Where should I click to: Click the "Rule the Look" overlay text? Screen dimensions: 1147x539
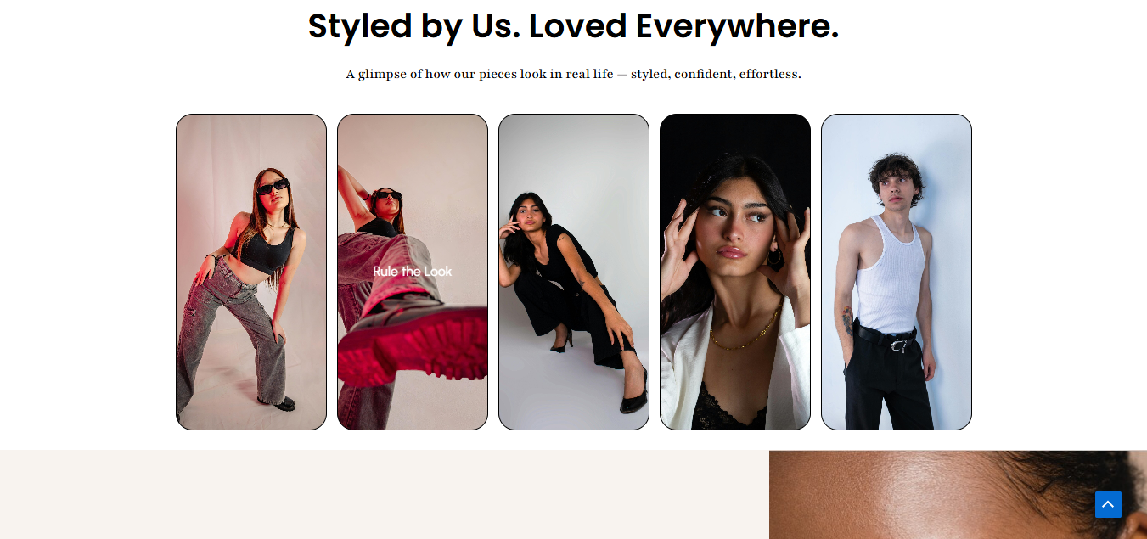tap(413, 272)
